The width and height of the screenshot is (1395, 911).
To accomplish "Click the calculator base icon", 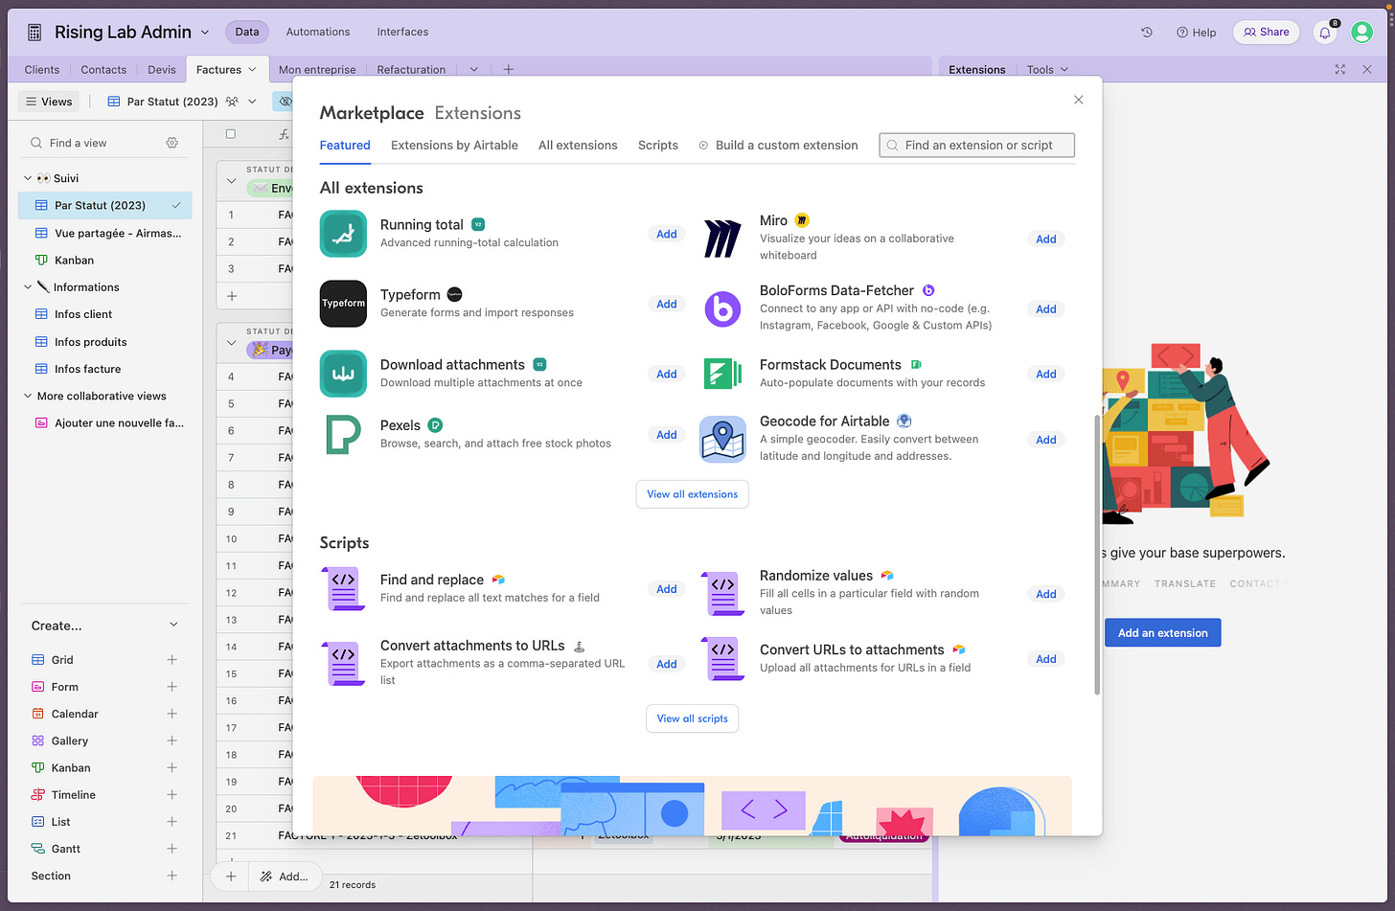I will (x=34, y=32).
